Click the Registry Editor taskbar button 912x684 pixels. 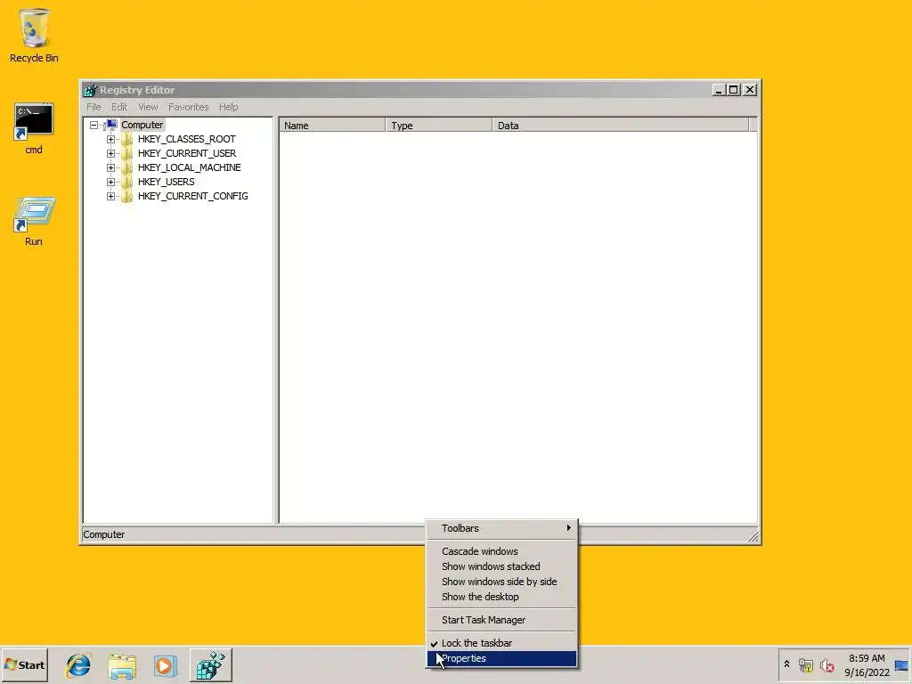(210, 664)
